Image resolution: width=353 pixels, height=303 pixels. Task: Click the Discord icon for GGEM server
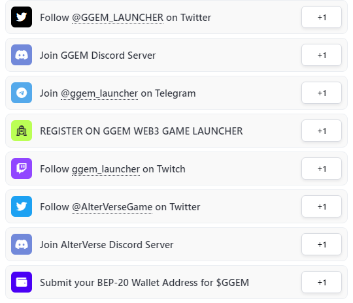[x=22, y=55]
